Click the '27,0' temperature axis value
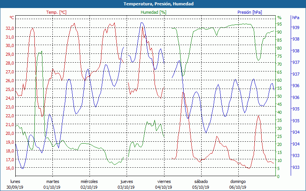Viewport: 306px width, 191px height. 10,72
